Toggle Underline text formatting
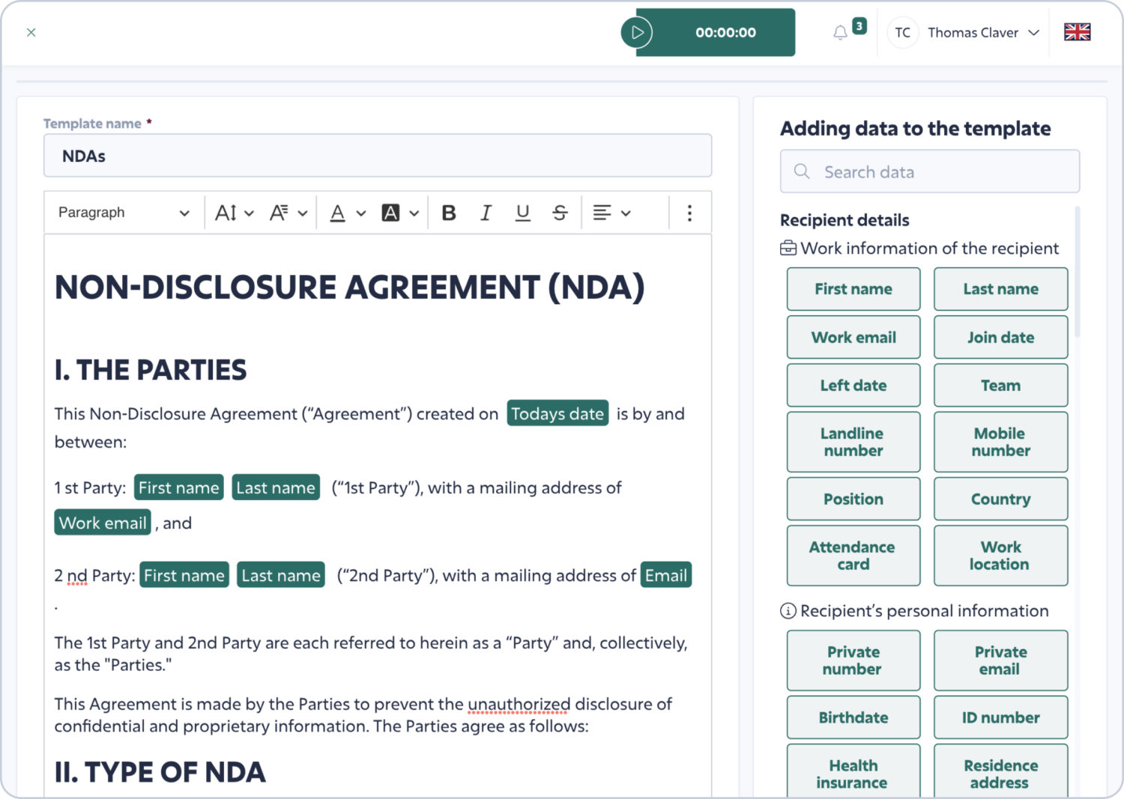 point(523,213)
